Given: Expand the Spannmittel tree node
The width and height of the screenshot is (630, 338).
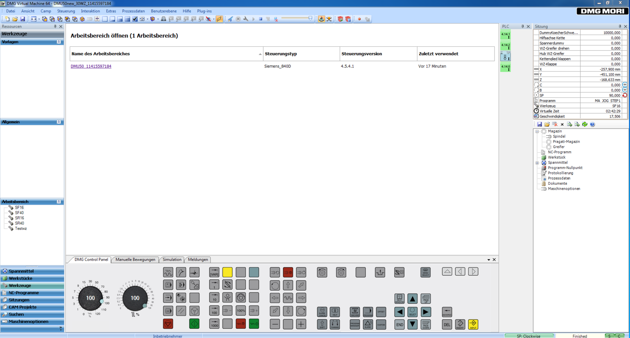Looking at the screenshot, I should click(x=537, y=163).
